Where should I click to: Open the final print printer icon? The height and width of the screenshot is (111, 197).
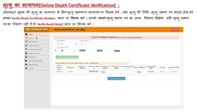coord(26,64)
